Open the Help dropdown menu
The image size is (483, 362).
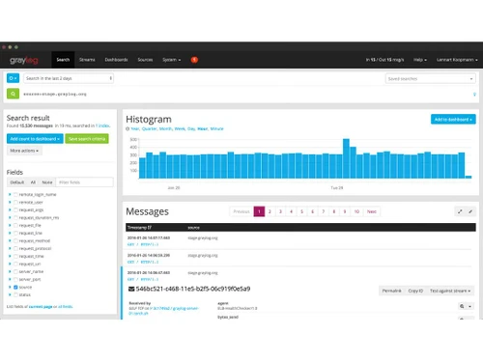pos(420,60)
